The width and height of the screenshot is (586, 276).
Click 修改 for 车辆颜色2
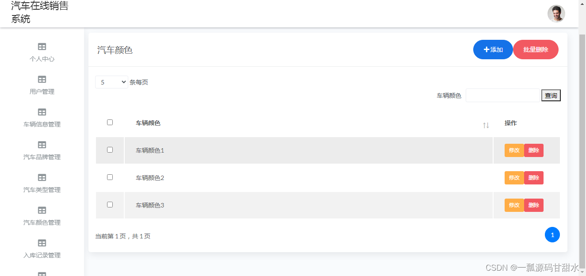[514, 178]
